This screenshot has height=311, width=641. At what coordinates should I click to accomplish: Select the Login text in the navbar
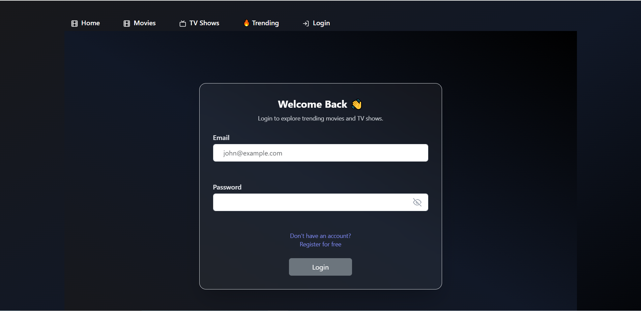(x=321, y=23)
